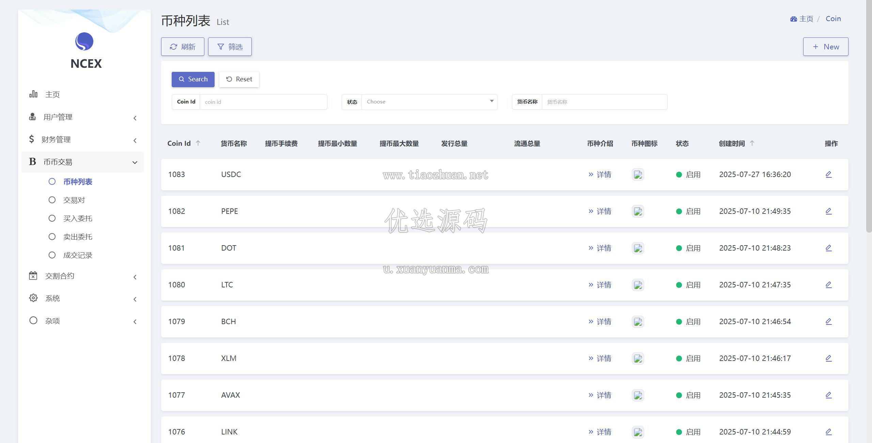The image size is (872, 443).
Task: Show 详情 for the AVAX row
Action: click(x=600, y=395)
